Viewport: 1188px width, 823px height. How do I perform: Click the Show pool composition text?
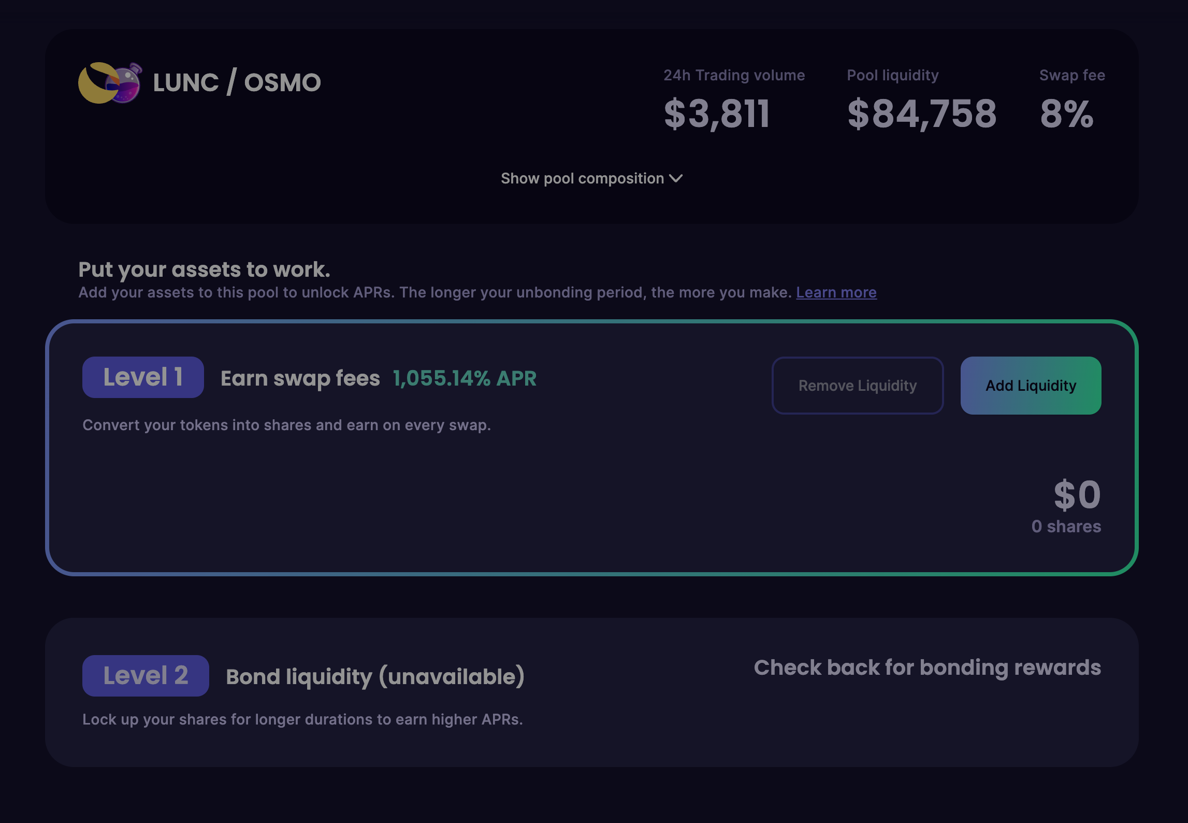tap(582, 179)
